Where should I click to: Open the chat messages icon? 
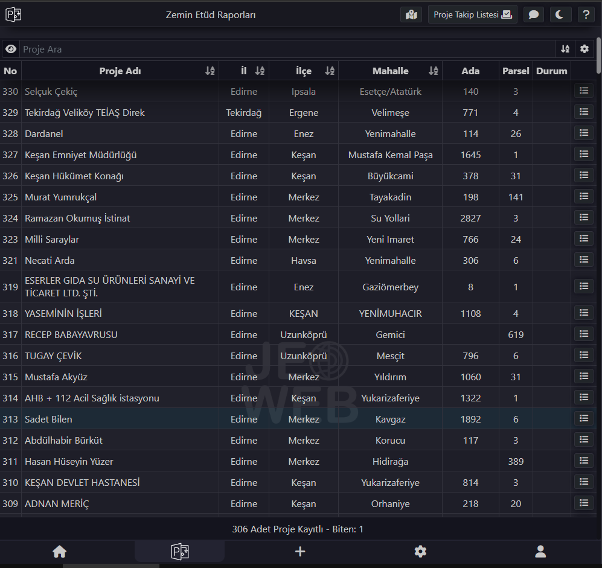click(x=533, y=14)
